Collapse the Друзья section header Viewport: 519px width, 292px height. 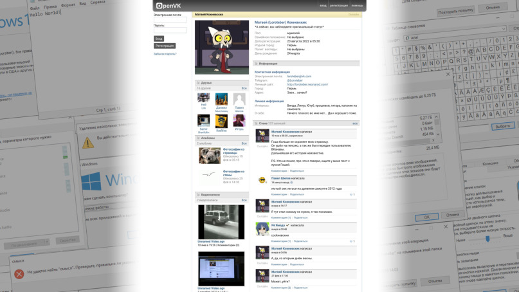[x=222, y=83]
